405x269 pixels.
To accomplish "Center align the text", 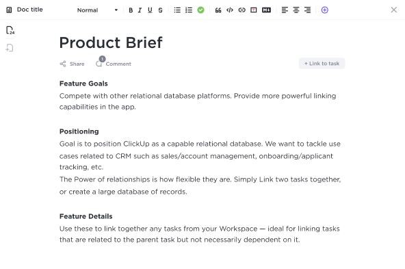I will click(x=296, y=10).
